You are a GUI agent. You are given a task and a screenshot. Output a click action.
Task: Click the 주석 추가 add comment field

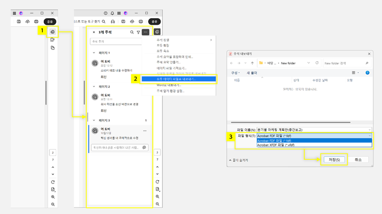click(x=116, y=42)
